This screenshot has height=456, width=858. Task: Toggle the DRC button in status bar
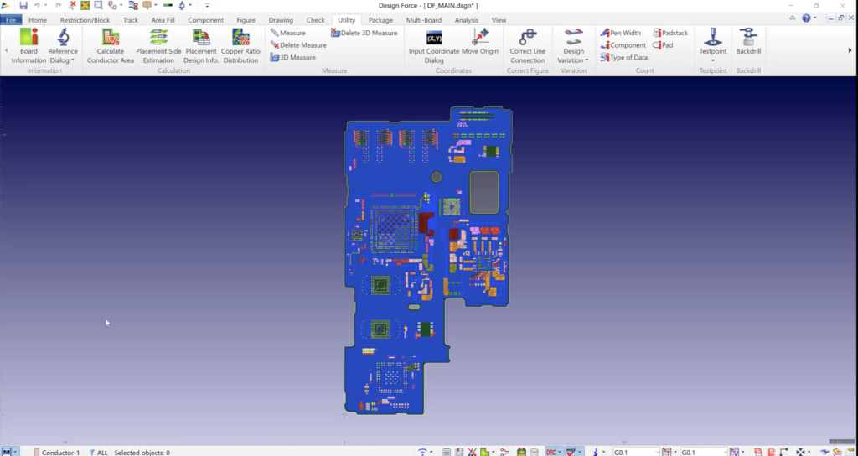[550, 452]
